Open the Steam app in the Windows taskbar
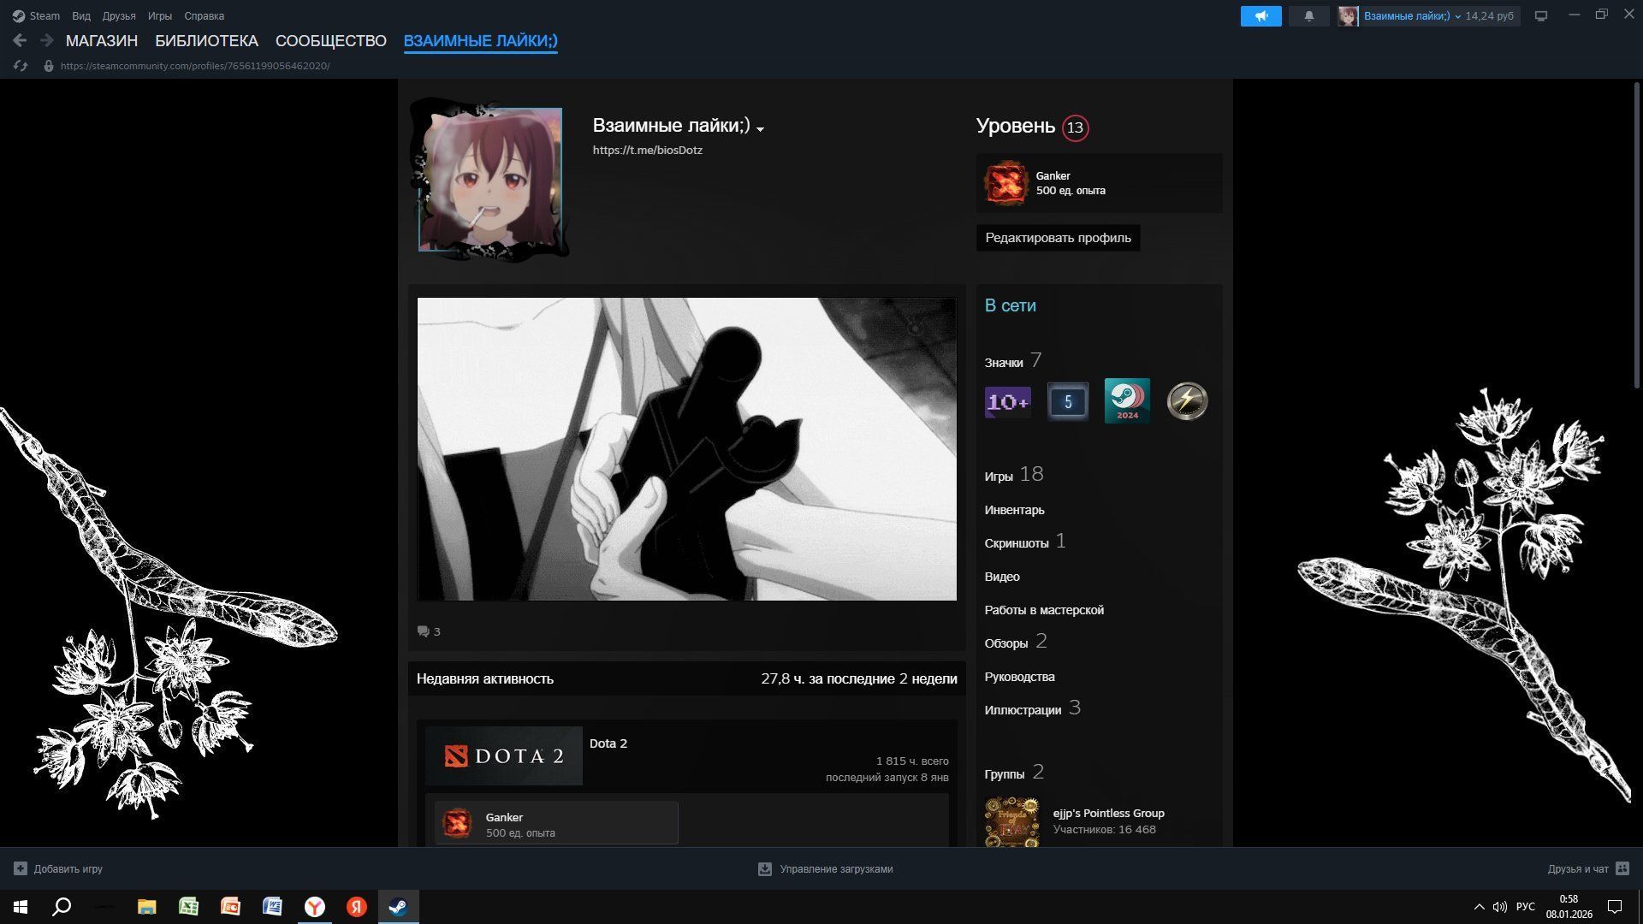This screenshot has width=1643, height=924. (398, 907)
